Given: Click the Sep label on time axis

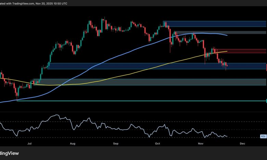Looking at the screenshot, I should (x=115, y=144).
